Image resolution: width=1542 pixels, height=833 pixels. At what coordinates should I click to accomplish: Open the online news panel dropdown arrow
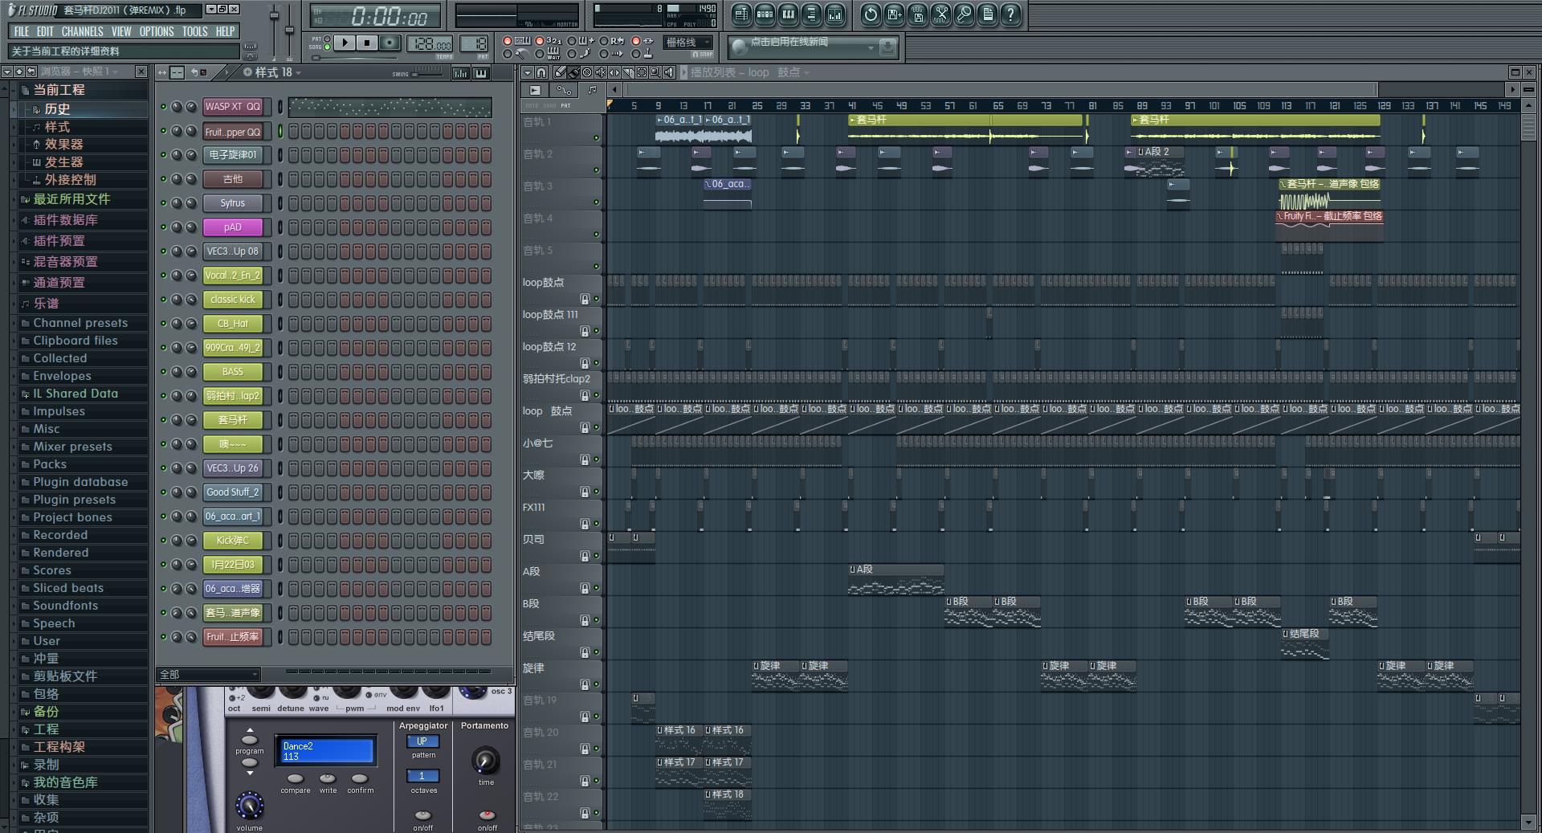point(871,48)
